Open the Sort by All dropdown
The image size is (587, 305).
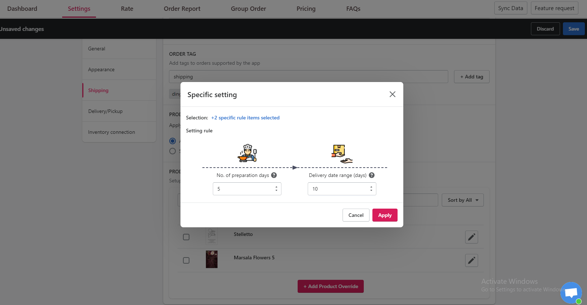click(x=463, y=200)
